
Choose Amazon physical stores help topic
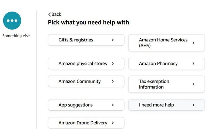pyautogui.click(x=83, y=64)
